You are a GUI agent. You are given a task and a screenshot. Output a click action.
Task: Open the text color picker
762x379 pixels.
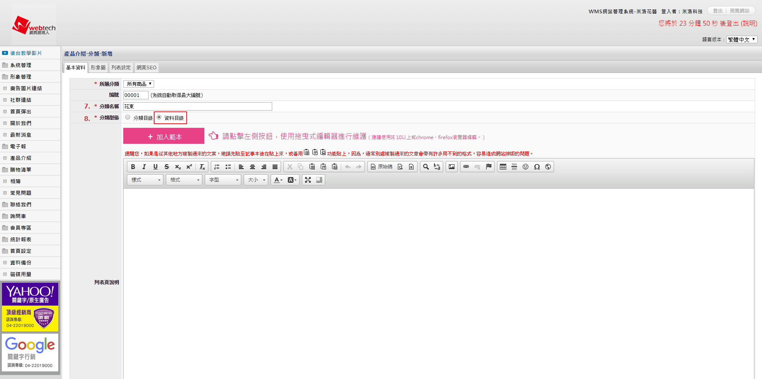(278, 180)
